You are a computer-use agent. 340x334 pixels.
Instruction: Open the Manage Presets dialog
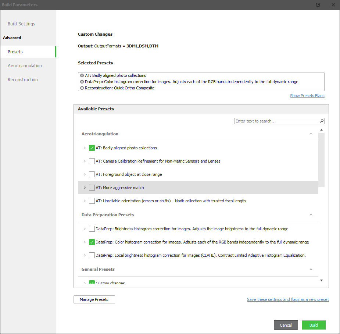tap(94, 299)
